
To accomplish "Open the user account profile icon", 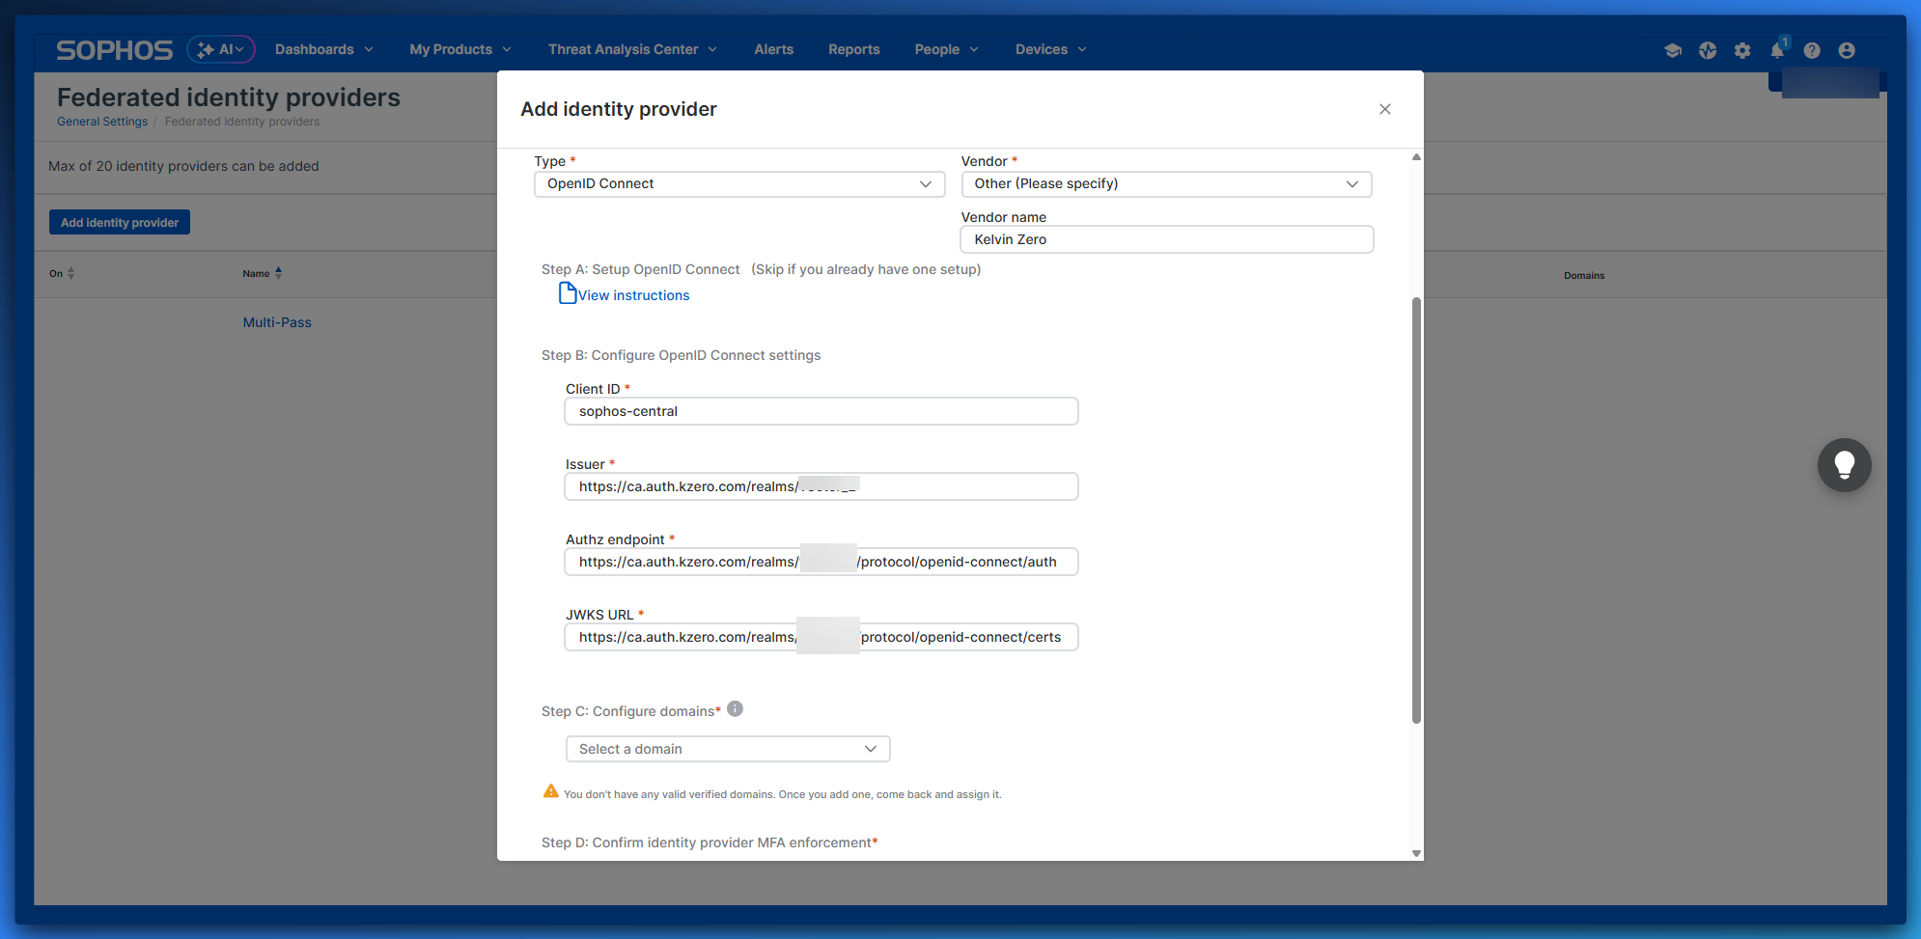I will click(x=1847, y=50).
